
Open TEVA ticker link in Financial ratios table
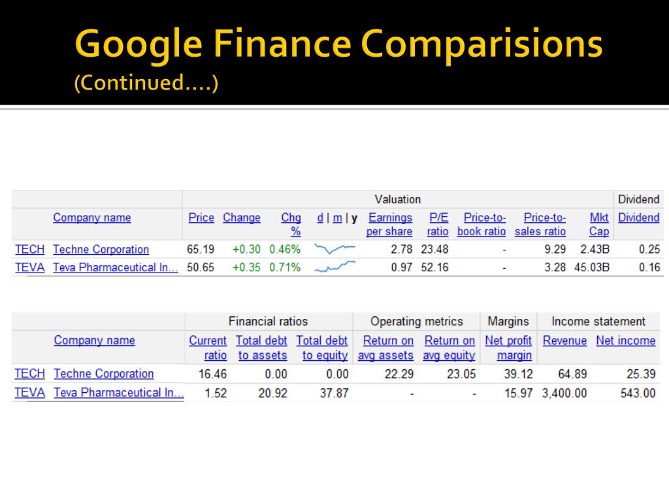(30, 393)
